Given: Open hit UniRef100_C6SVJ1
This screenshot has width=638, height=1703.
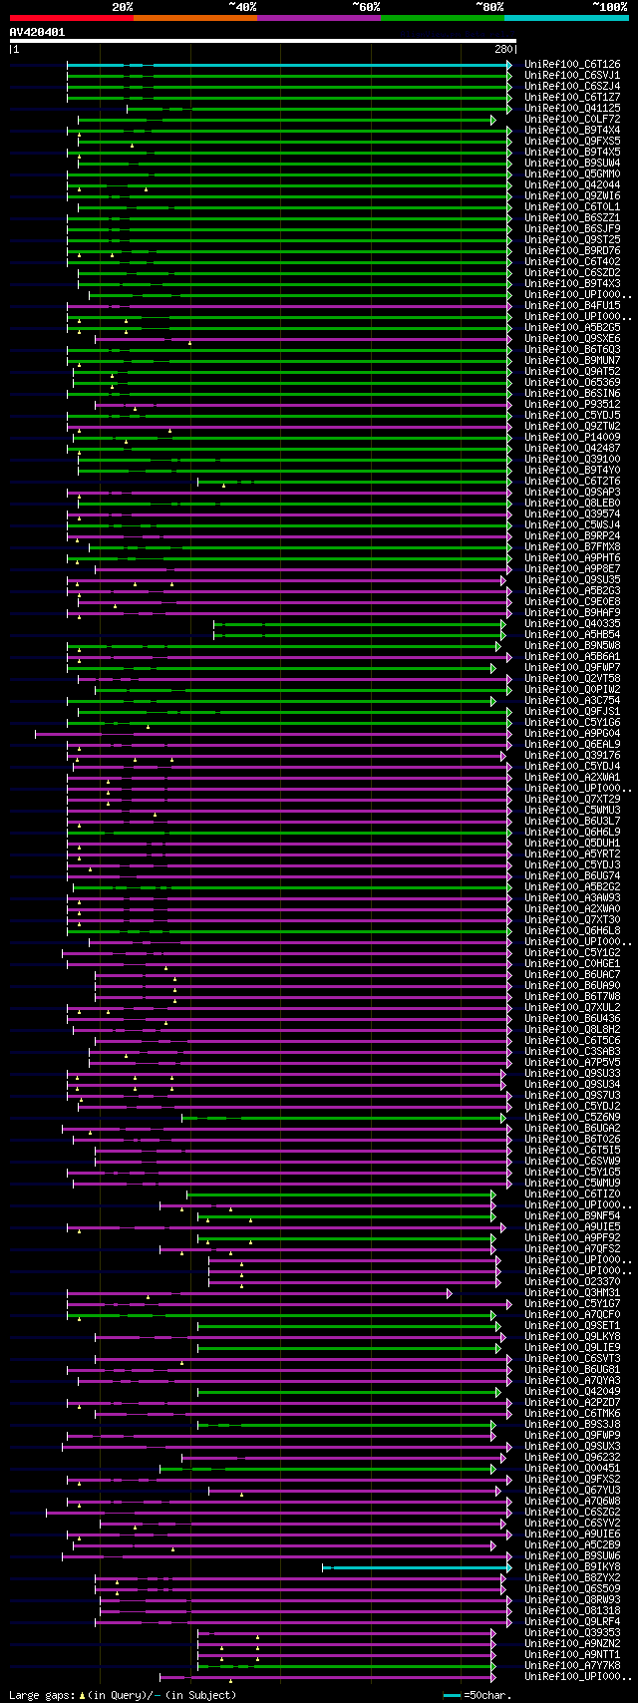Looking at the screenshot, I should 572,76.
